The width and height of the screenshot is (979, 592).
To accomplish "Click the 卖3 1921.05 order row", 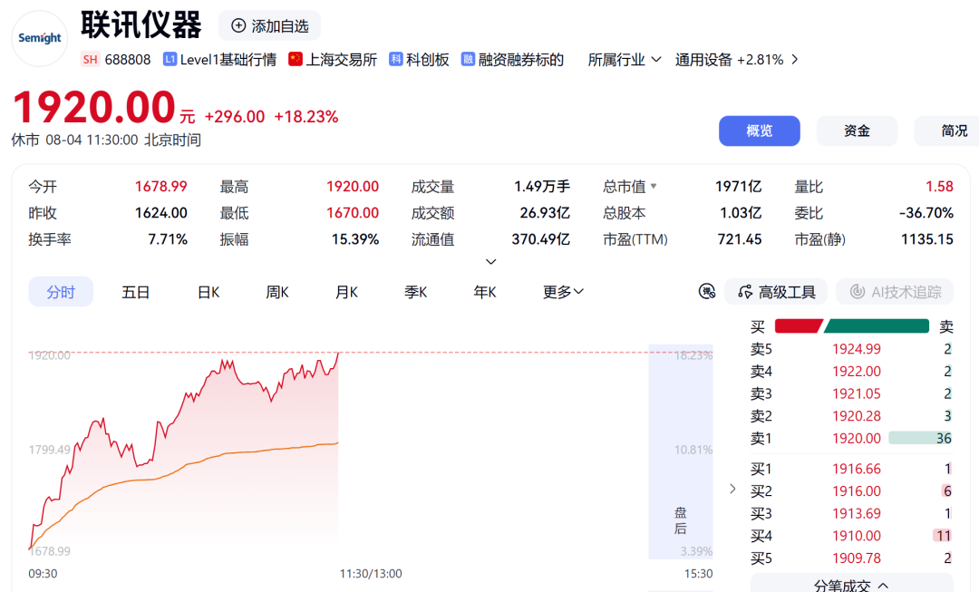I will pyautogui.click(x=851, y=394).
